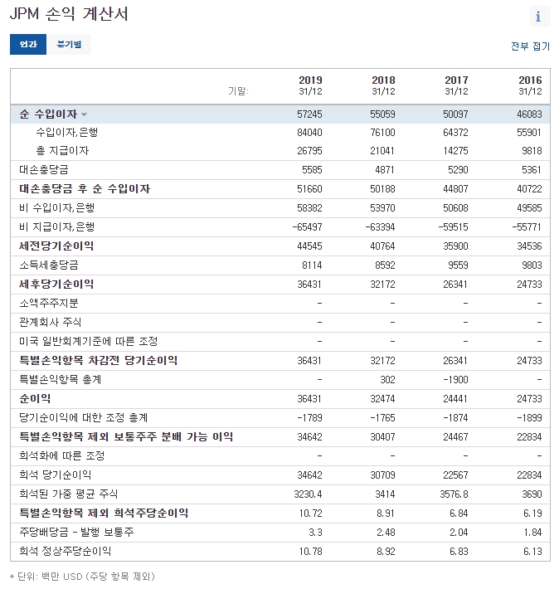Select the 희석화에 따른 조정 label
Image resolution: width=559 pixels, height=589 pixels.
pyautogui.click(x=62, y=455)
